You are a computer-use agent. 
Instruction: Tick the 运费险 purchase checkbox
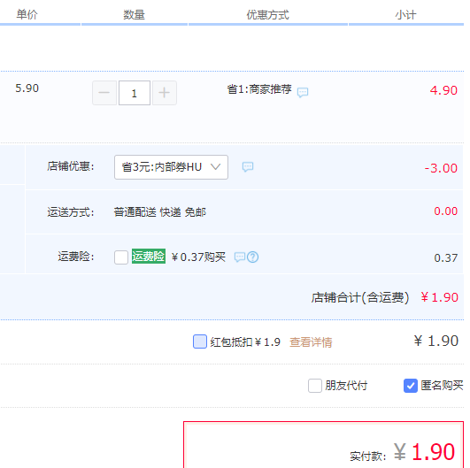click(x=121, y=257)
